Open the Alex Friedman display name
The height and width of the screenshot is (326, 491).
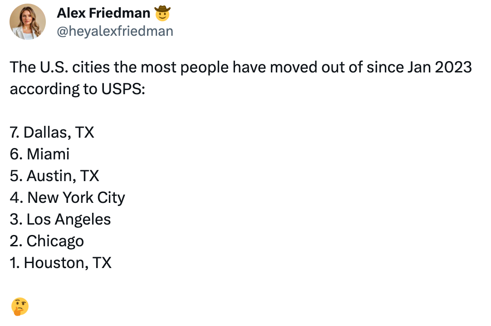point(103,14)
